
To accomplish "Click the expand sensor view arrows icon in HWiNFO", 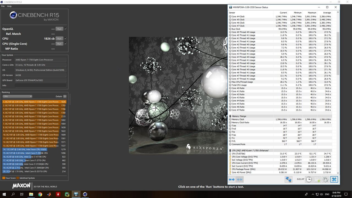I will 232,180.
